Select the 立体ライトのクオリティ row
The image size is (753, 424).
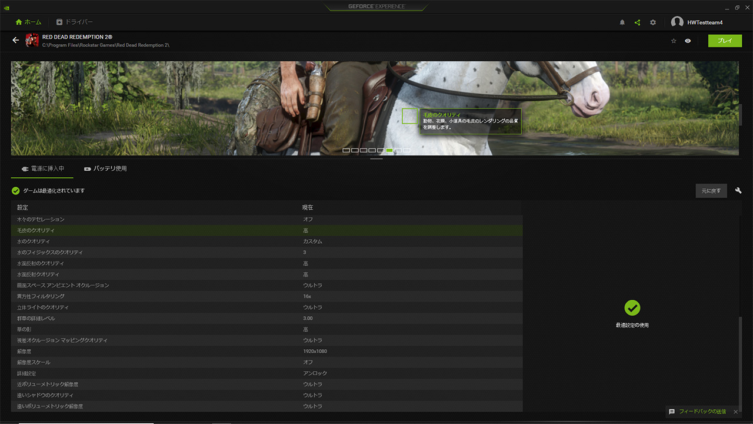266,307
